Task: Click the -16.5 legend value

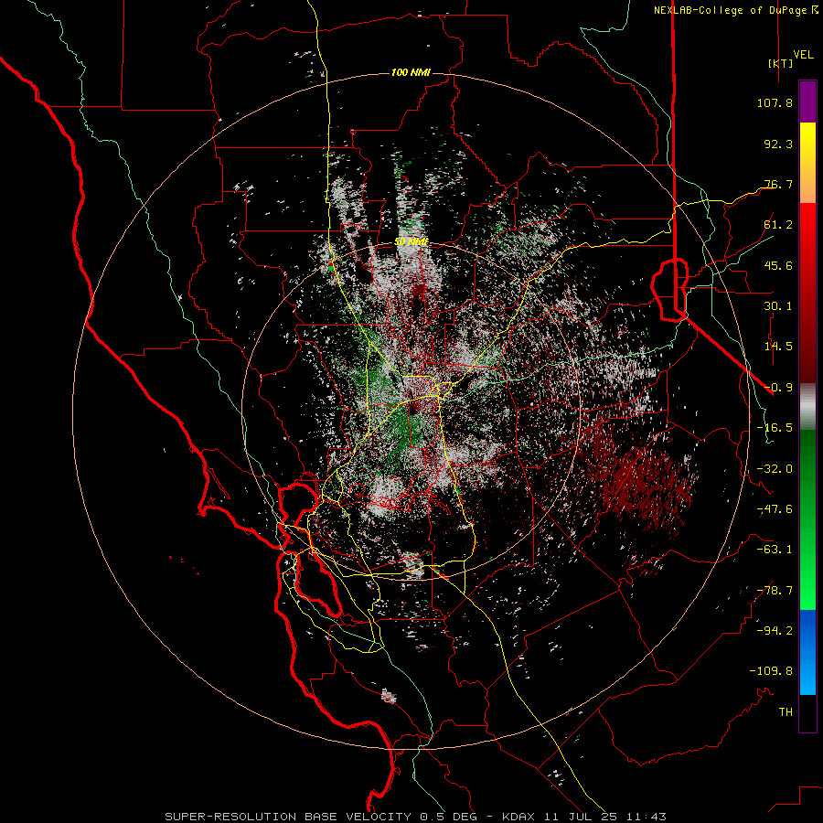Action: [x=775, y=428]
